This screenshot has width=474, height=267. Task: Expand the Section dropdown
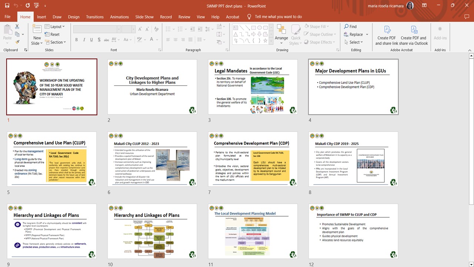point(55,42)
